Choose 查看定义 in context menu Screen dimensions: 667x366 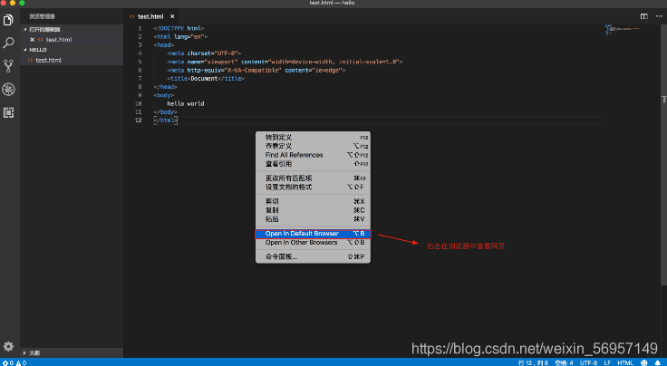coord(313,146)
